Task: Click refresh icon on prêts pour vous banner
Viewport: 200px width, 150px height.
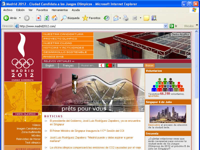Action: pos(142,109)
